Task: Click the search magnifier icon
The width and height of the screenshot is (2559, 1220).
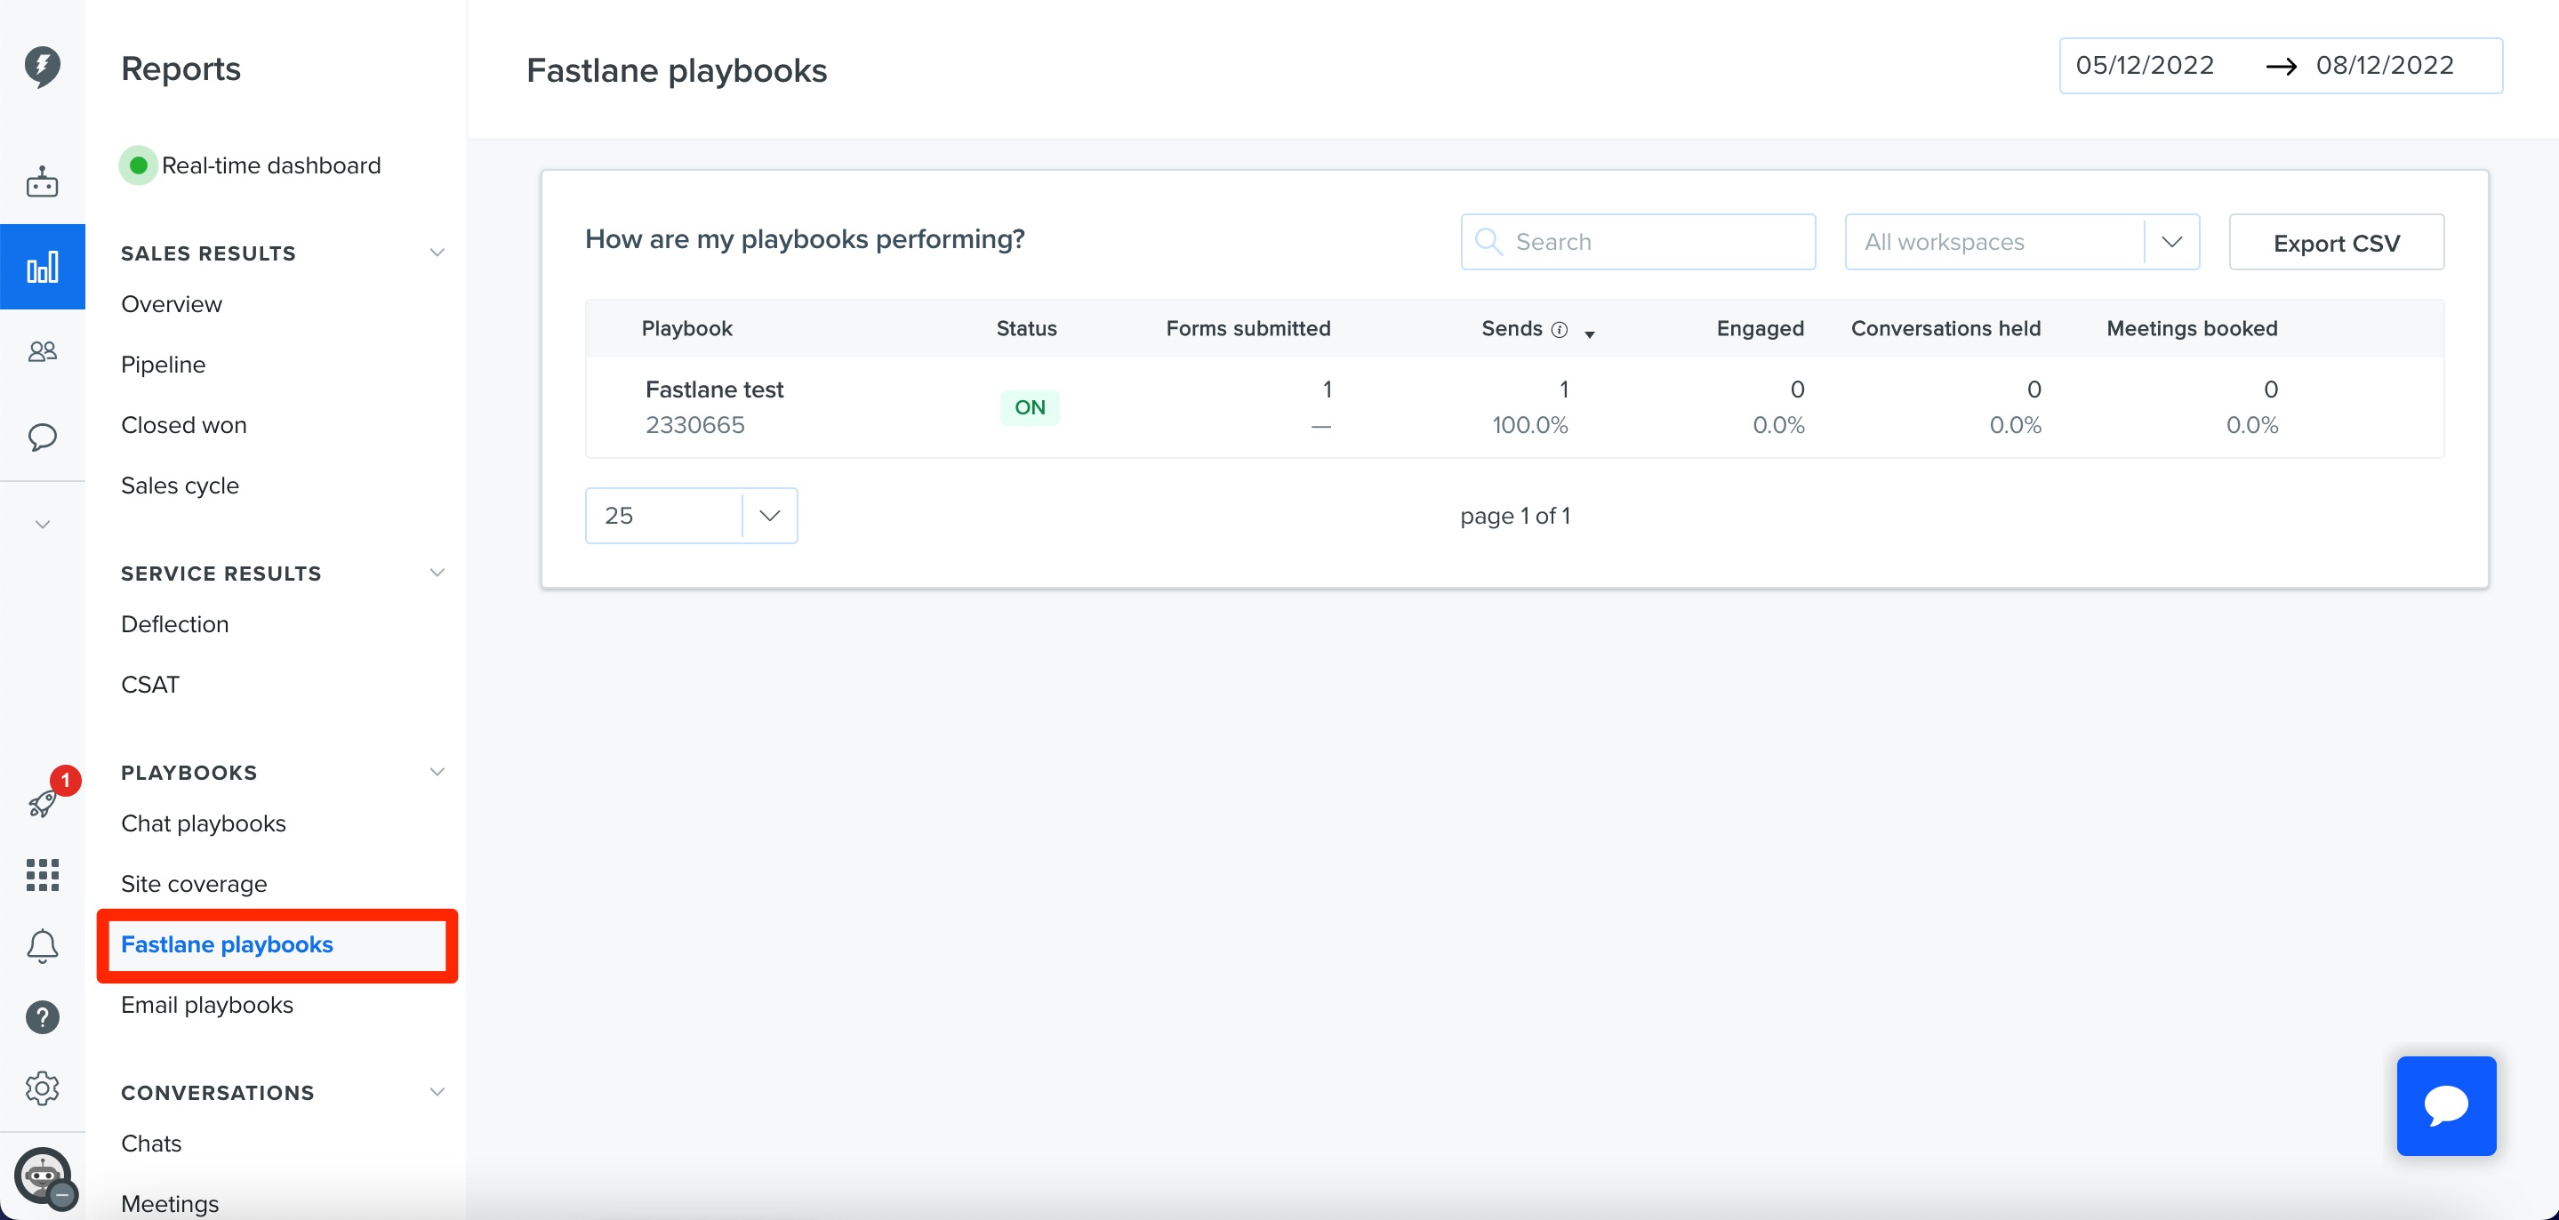Action: (x=1488, y=241)
